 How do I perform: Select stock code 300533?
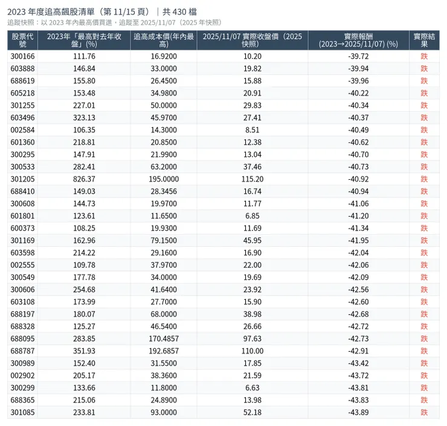pyautogui.click(x=22, y=167)
